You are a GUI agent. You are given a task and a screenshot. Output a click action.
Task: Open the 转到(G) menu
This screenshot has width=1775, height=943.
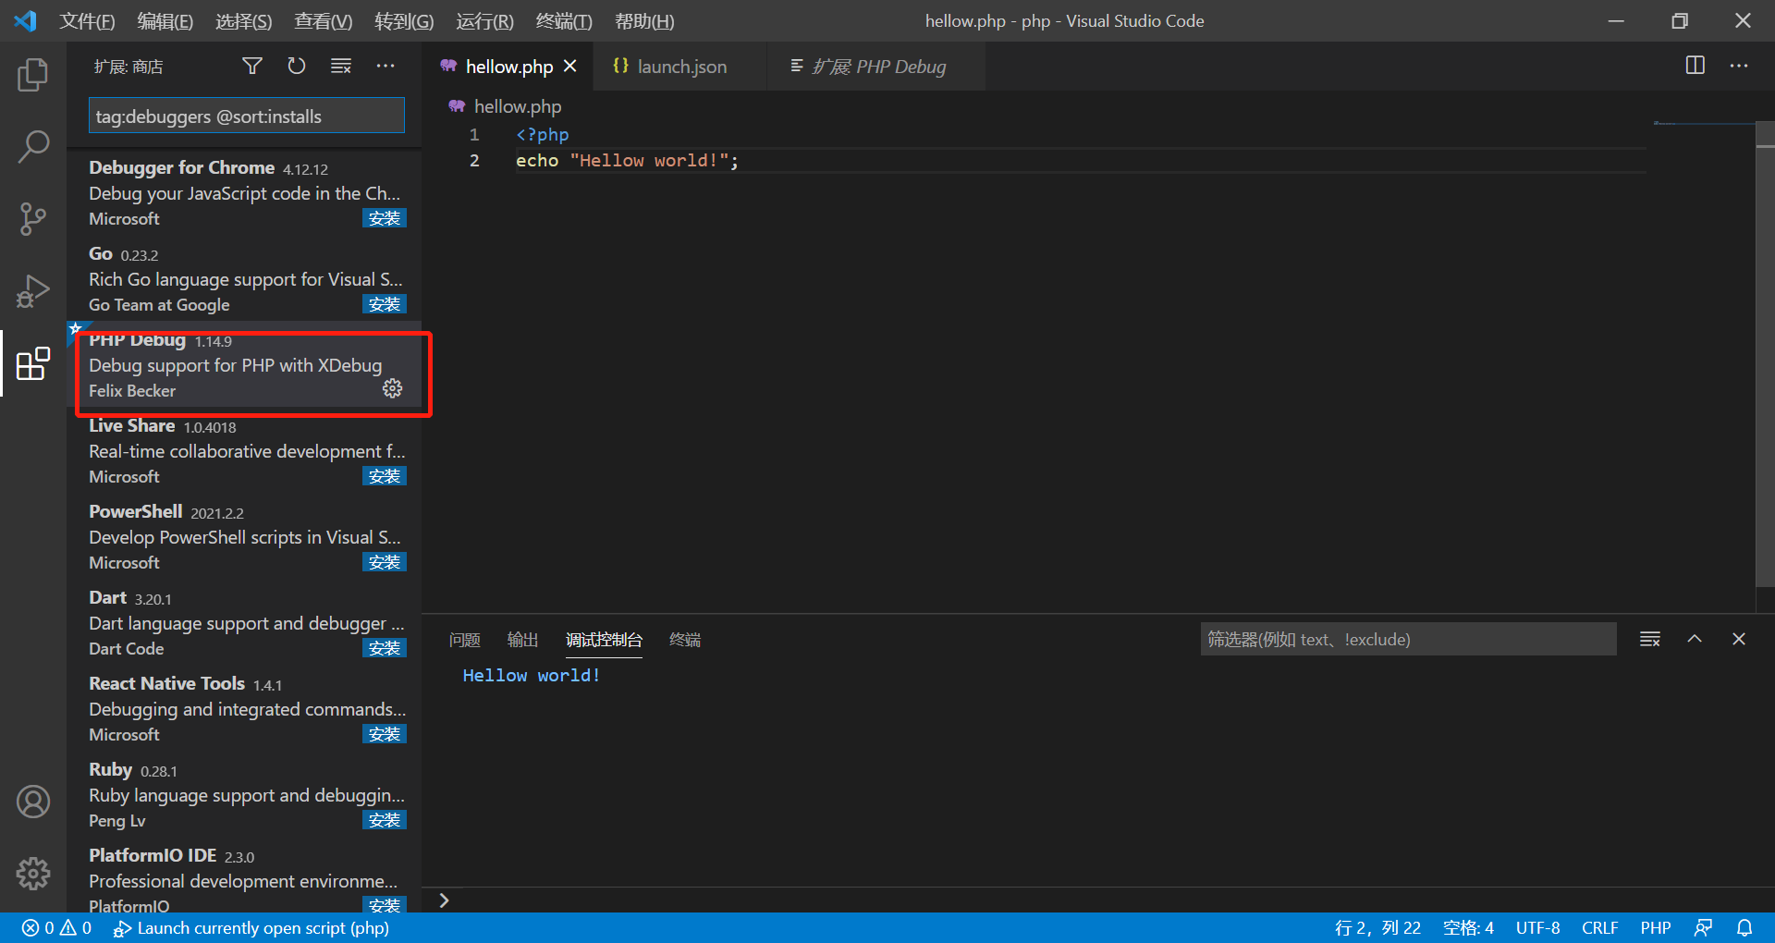point(404,21)
